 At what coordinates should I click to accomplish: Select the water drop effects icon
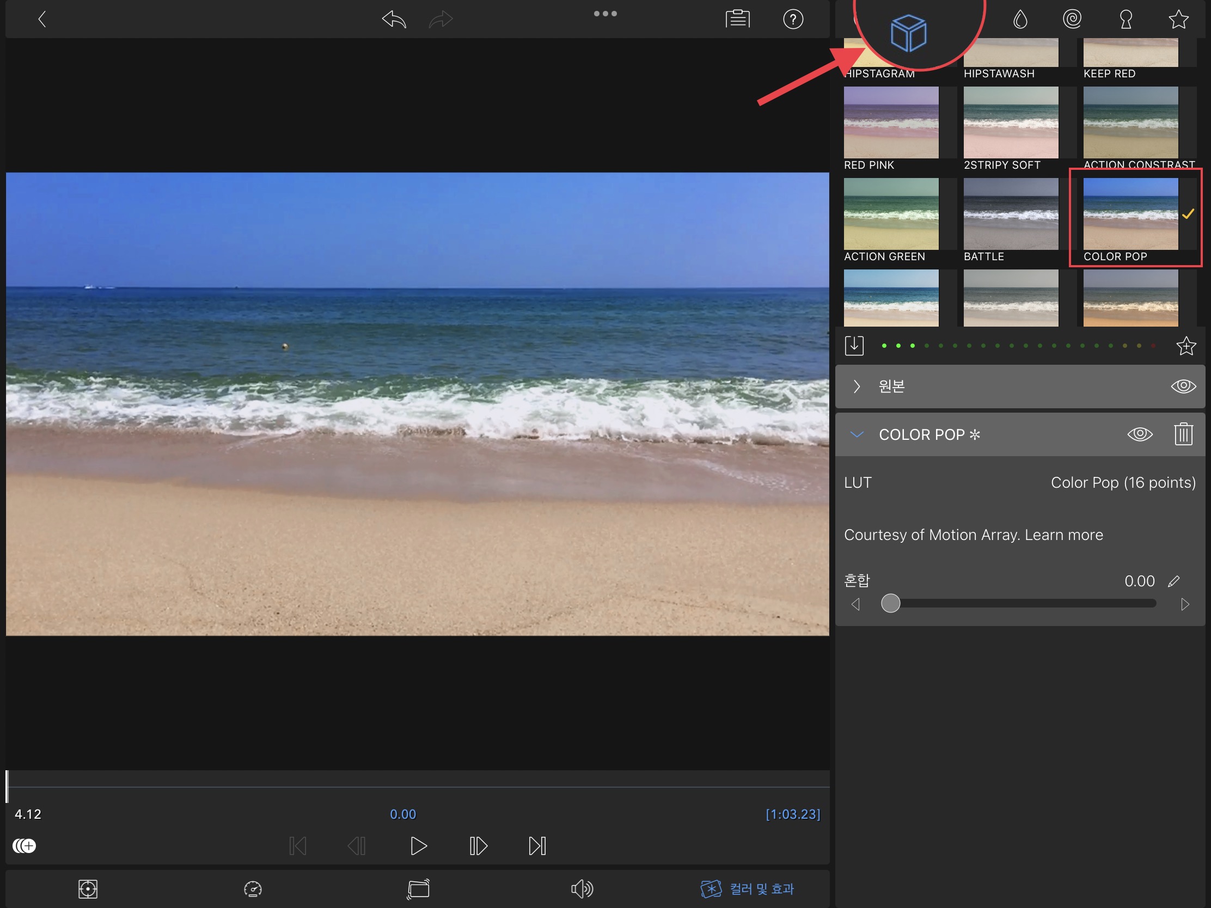[x=1020, y=20]
